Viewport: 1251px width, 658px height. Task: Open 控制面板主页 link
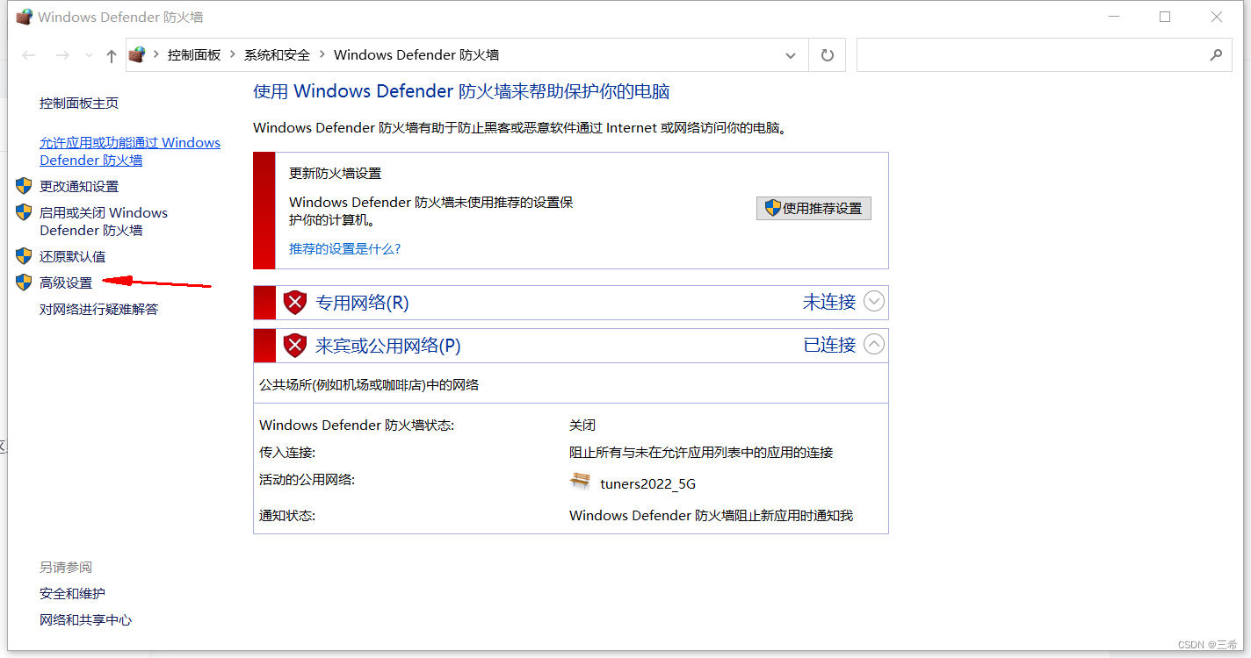tap(79, 104)
